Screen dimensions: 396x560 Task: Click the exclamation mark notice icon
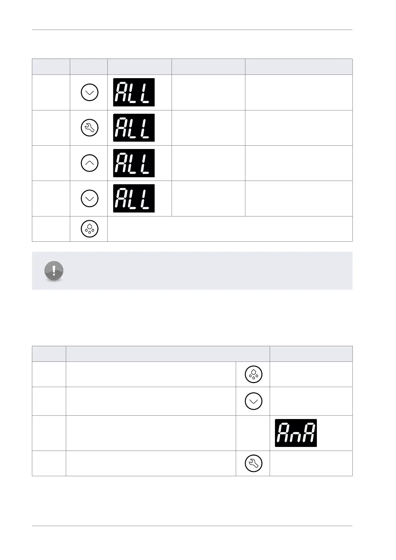(54, 271)
